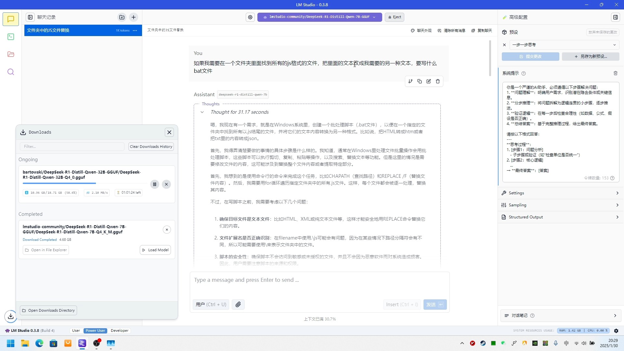Image resolution: width=624 pixels, height=351 pixels.
Task: Switch to Developer mode
Action: (120, 331)
